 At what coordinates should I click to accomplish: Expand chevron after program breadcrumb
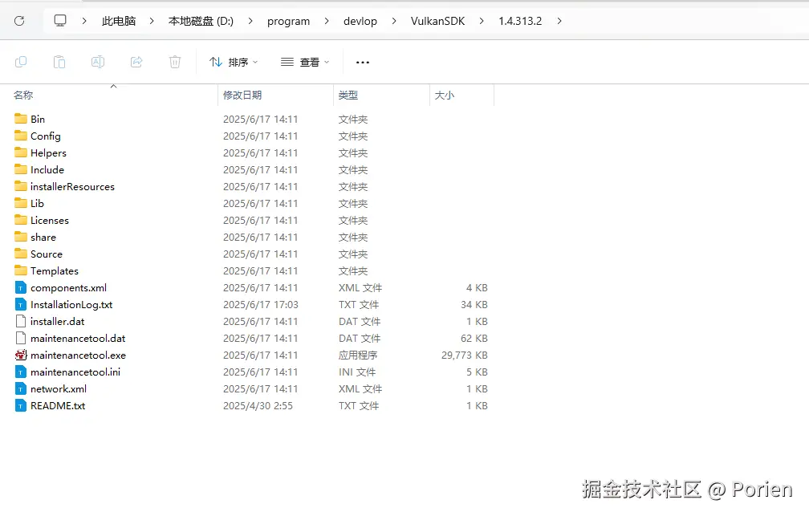[x=327, y=21]
